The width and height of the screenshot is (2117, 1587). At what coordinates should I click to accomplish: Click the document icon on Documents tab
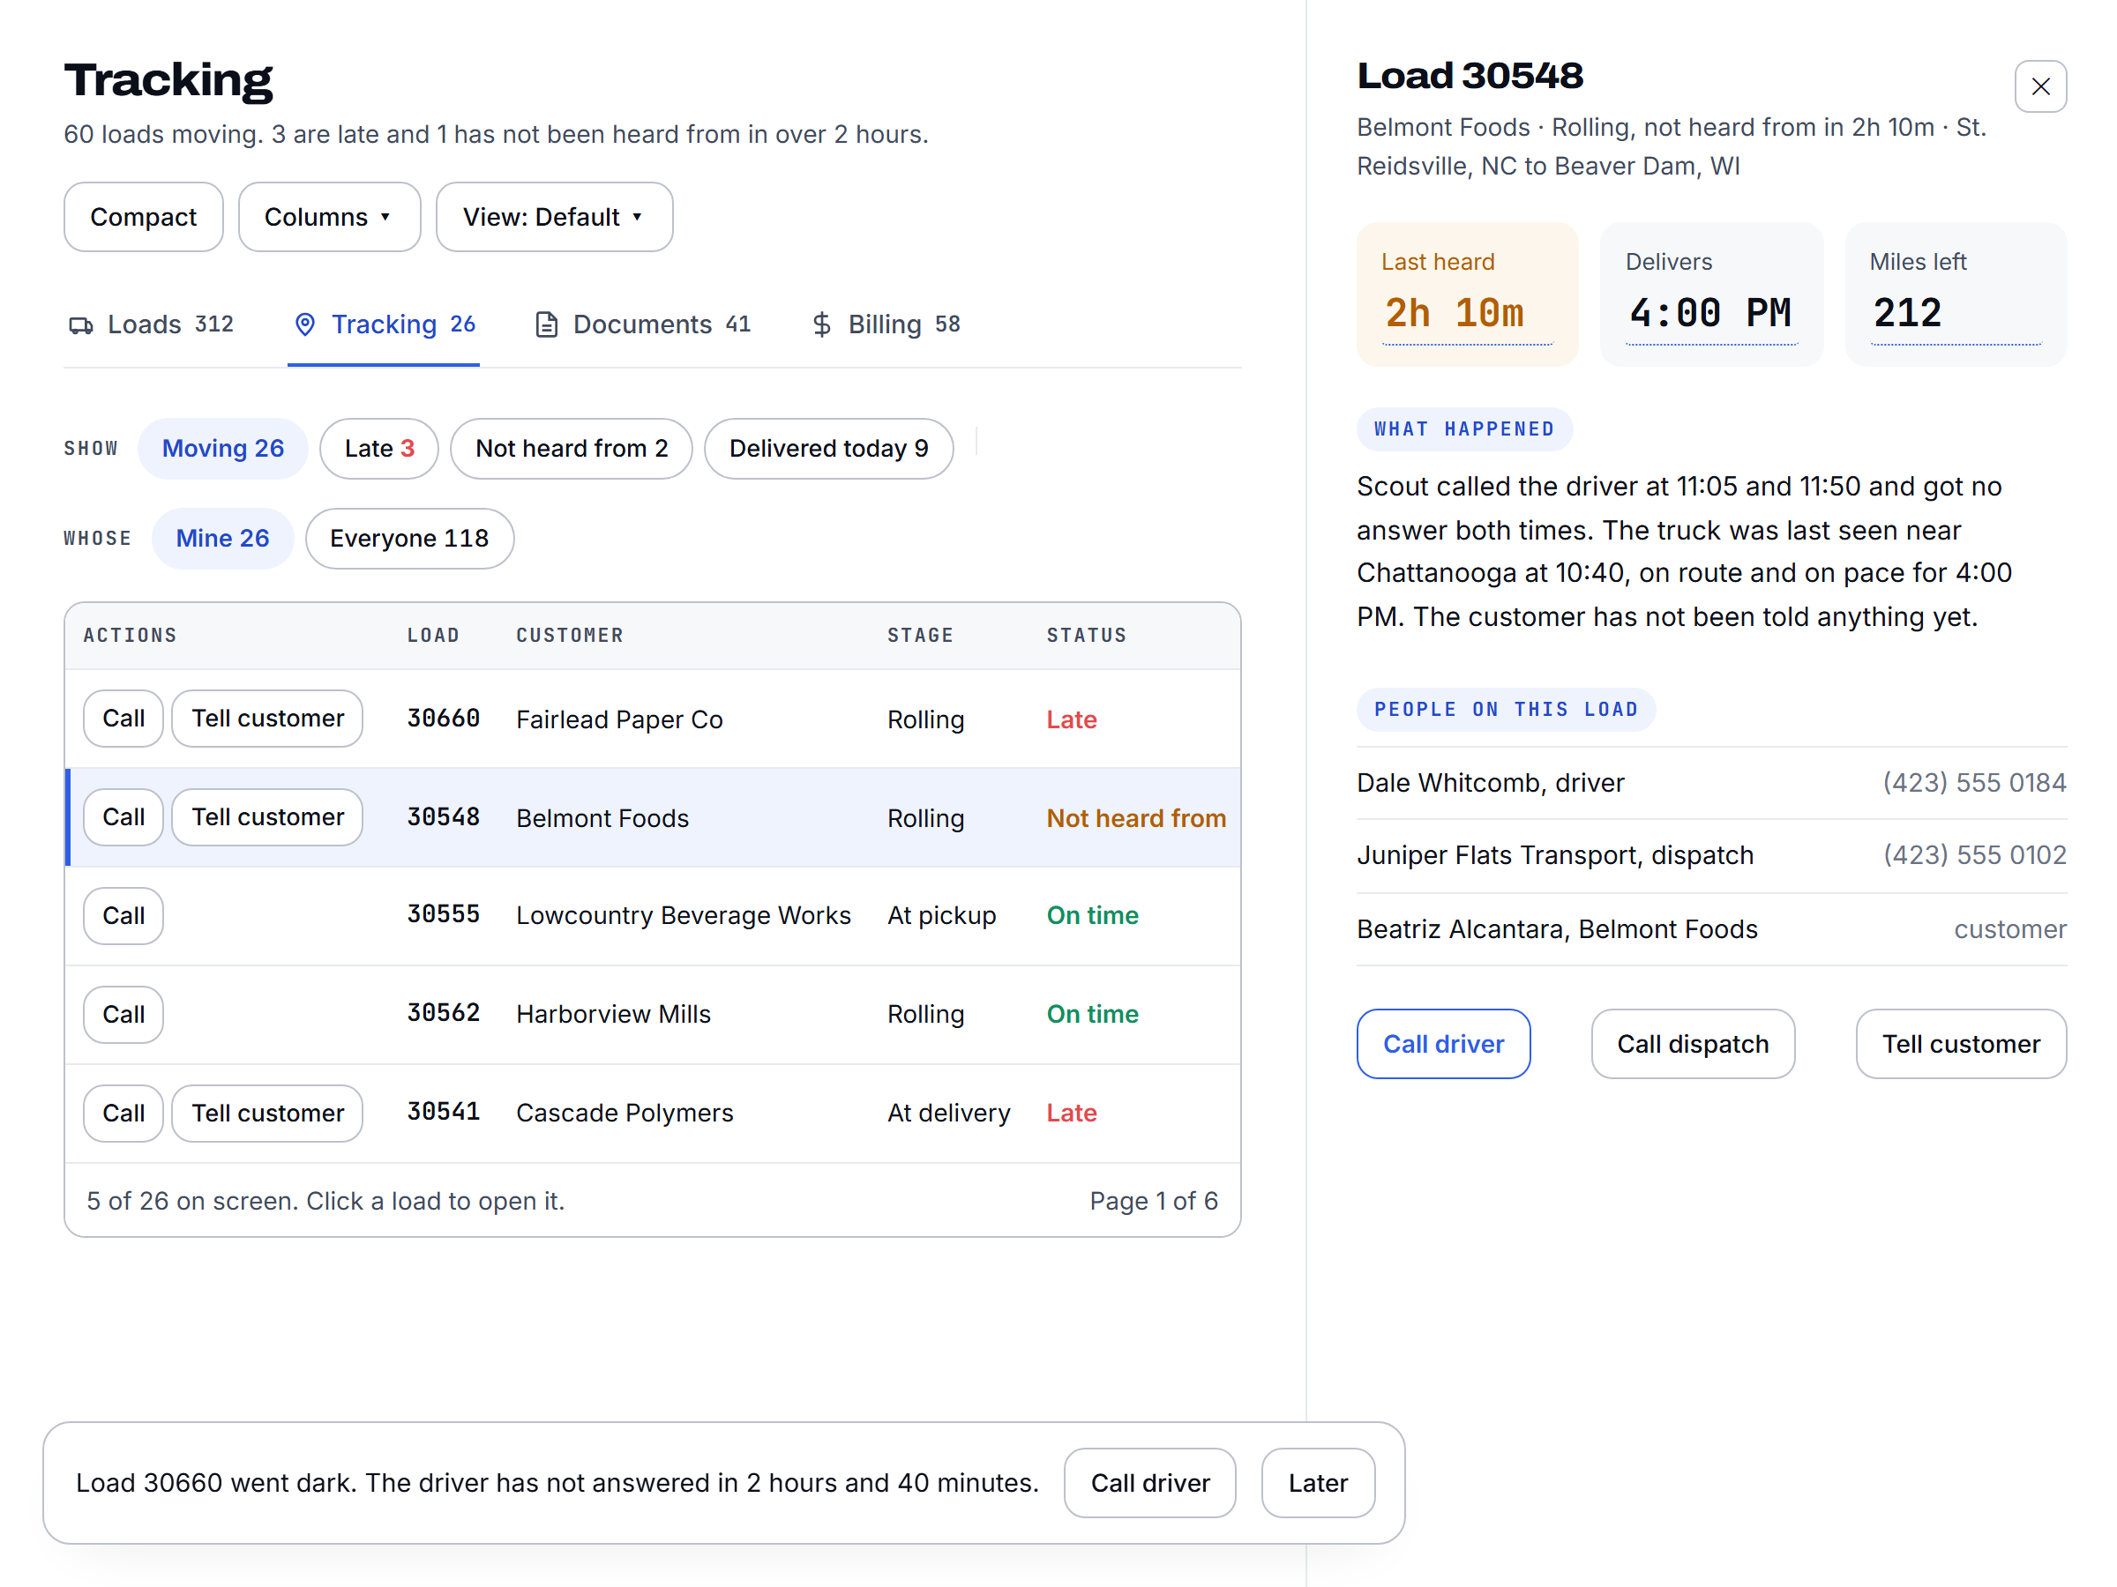coord(547,325)
